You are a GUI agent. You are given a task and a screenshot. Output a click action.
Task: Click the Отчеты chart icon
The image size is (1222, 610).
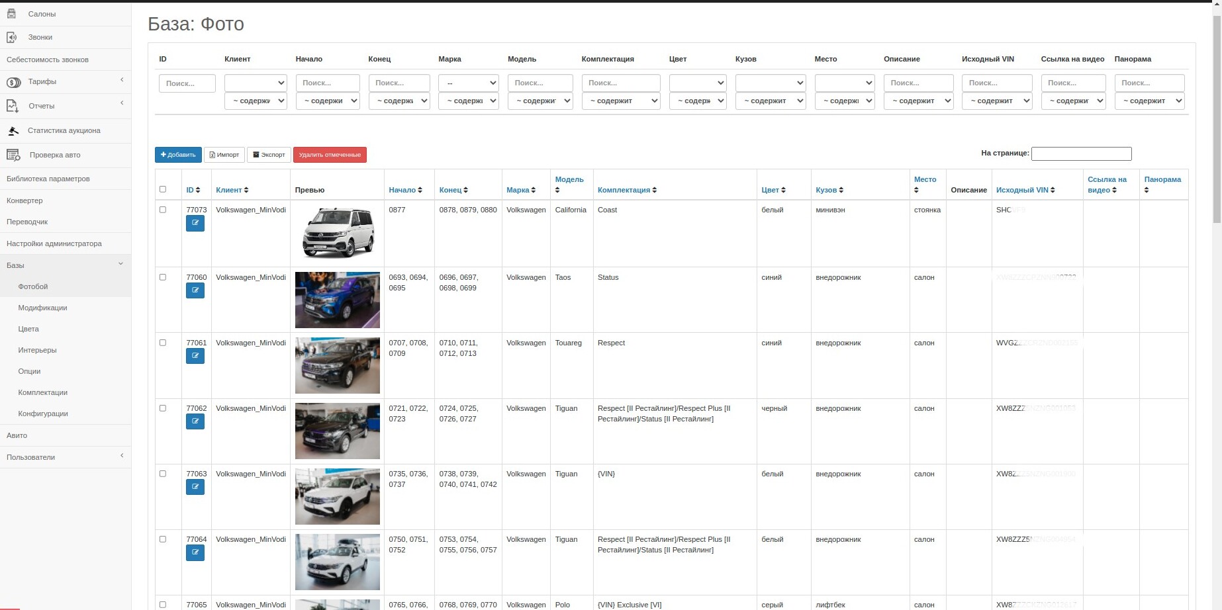(x=13, y=106)
